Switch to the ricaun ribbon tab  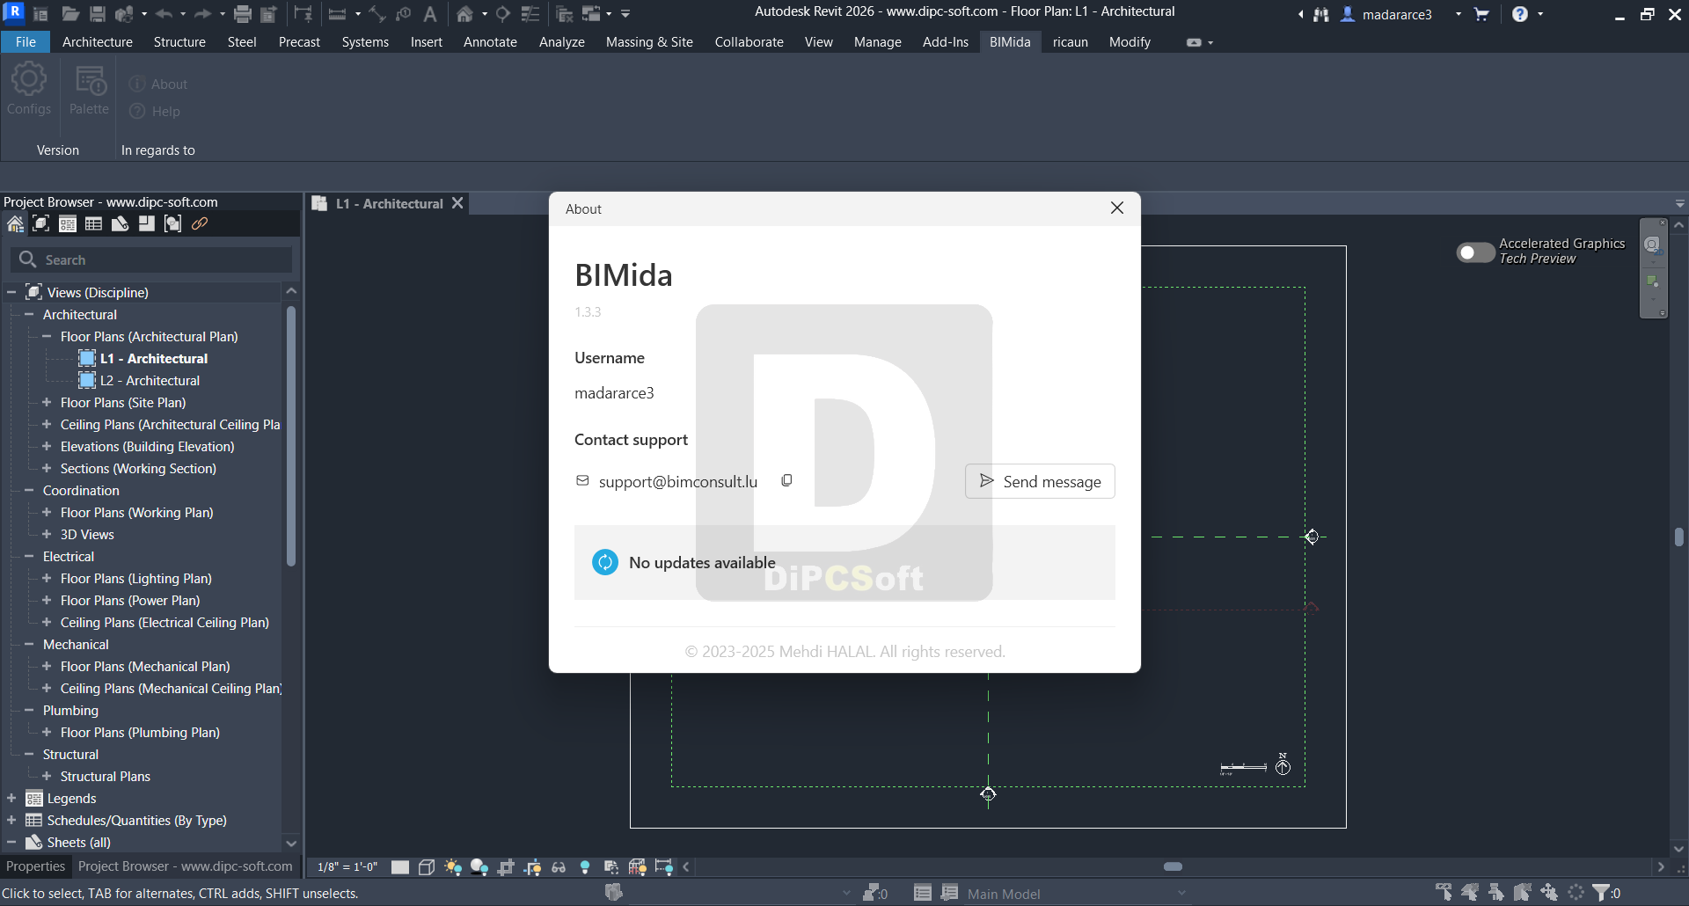(x=1070, y=42)
